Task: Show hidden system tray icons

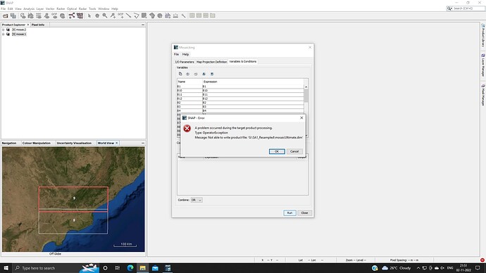Action: tap(418, 268)
